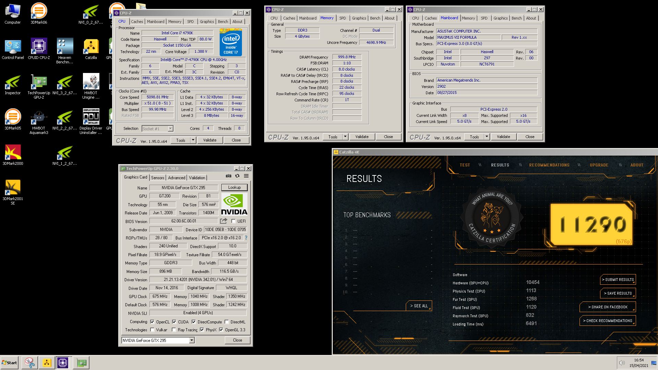The width and height of the screenshot is (658, 370).
Task: Click the GPU-Z BIOS export share icon
Action: [224, 221]
